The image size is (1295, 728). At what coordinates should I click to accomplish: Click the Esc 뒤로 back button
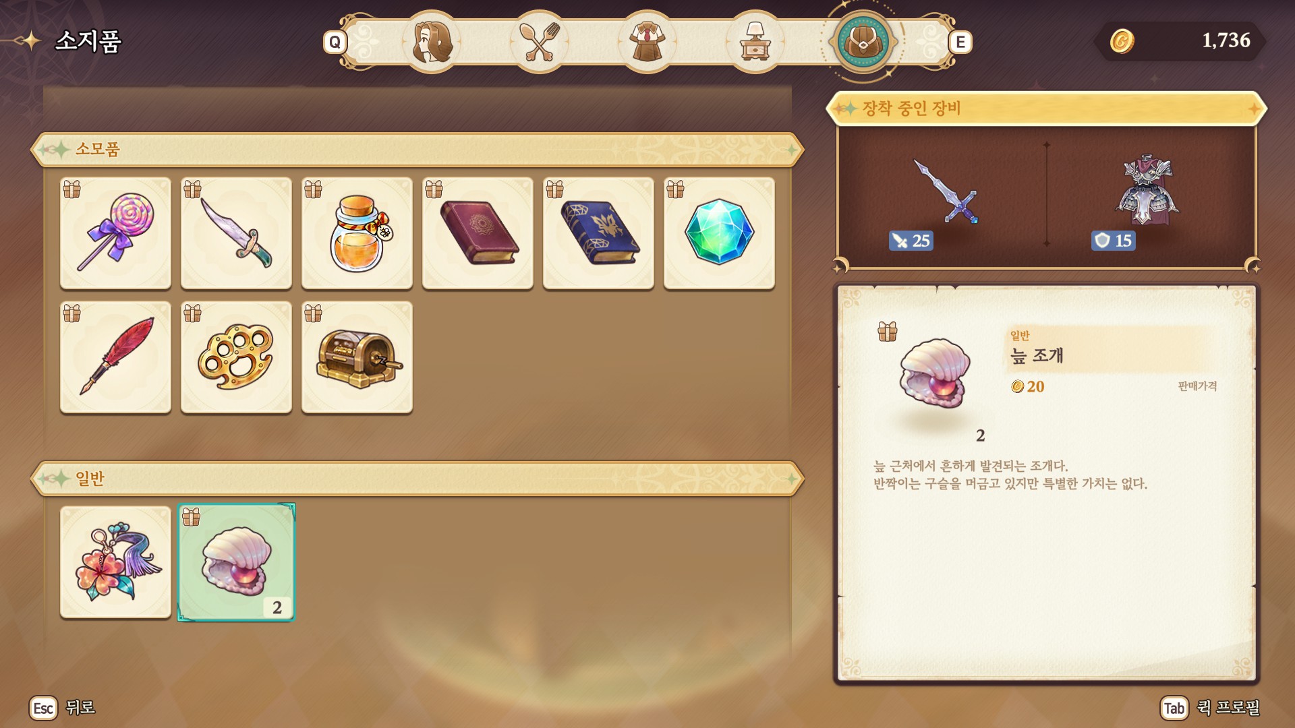point(63,708)
